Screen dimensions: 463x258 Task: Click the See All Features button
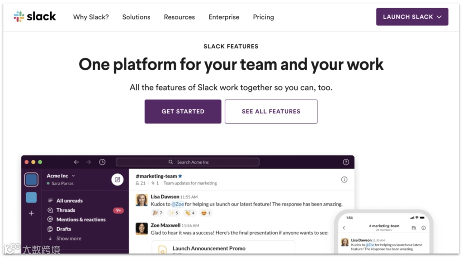pyautogui.click(x=271, y=111)
